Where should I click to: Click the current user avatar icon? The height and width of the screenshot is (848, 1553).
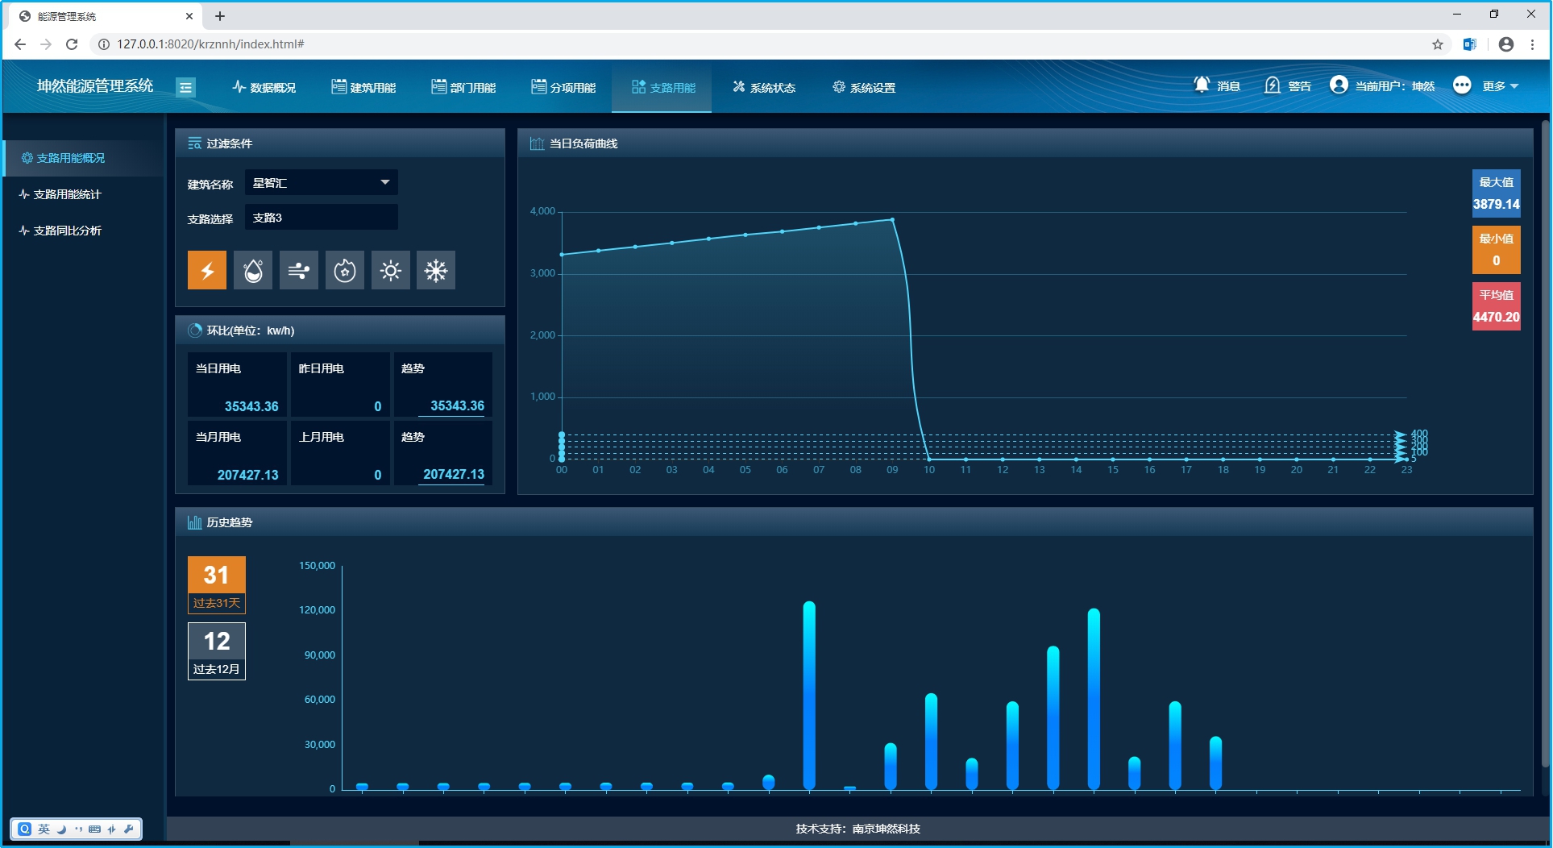pos(1339,85)
